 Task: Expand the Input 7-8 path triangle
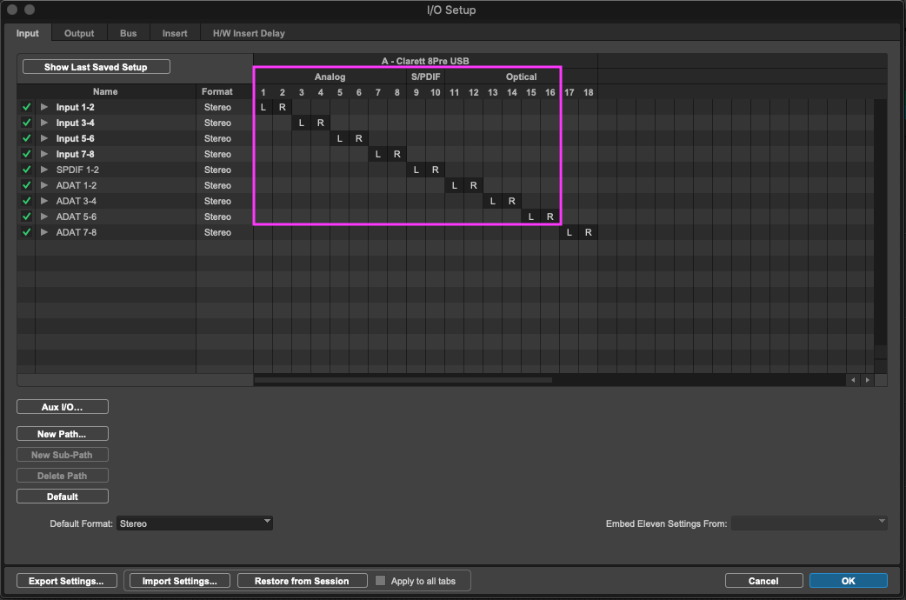(x=44, y=154)
